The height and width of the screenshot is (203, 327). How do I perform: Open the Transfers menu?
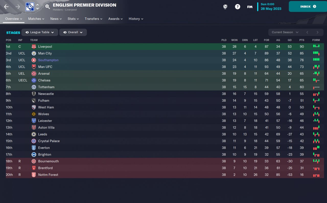pyautogui.click(x=94, y=19)
